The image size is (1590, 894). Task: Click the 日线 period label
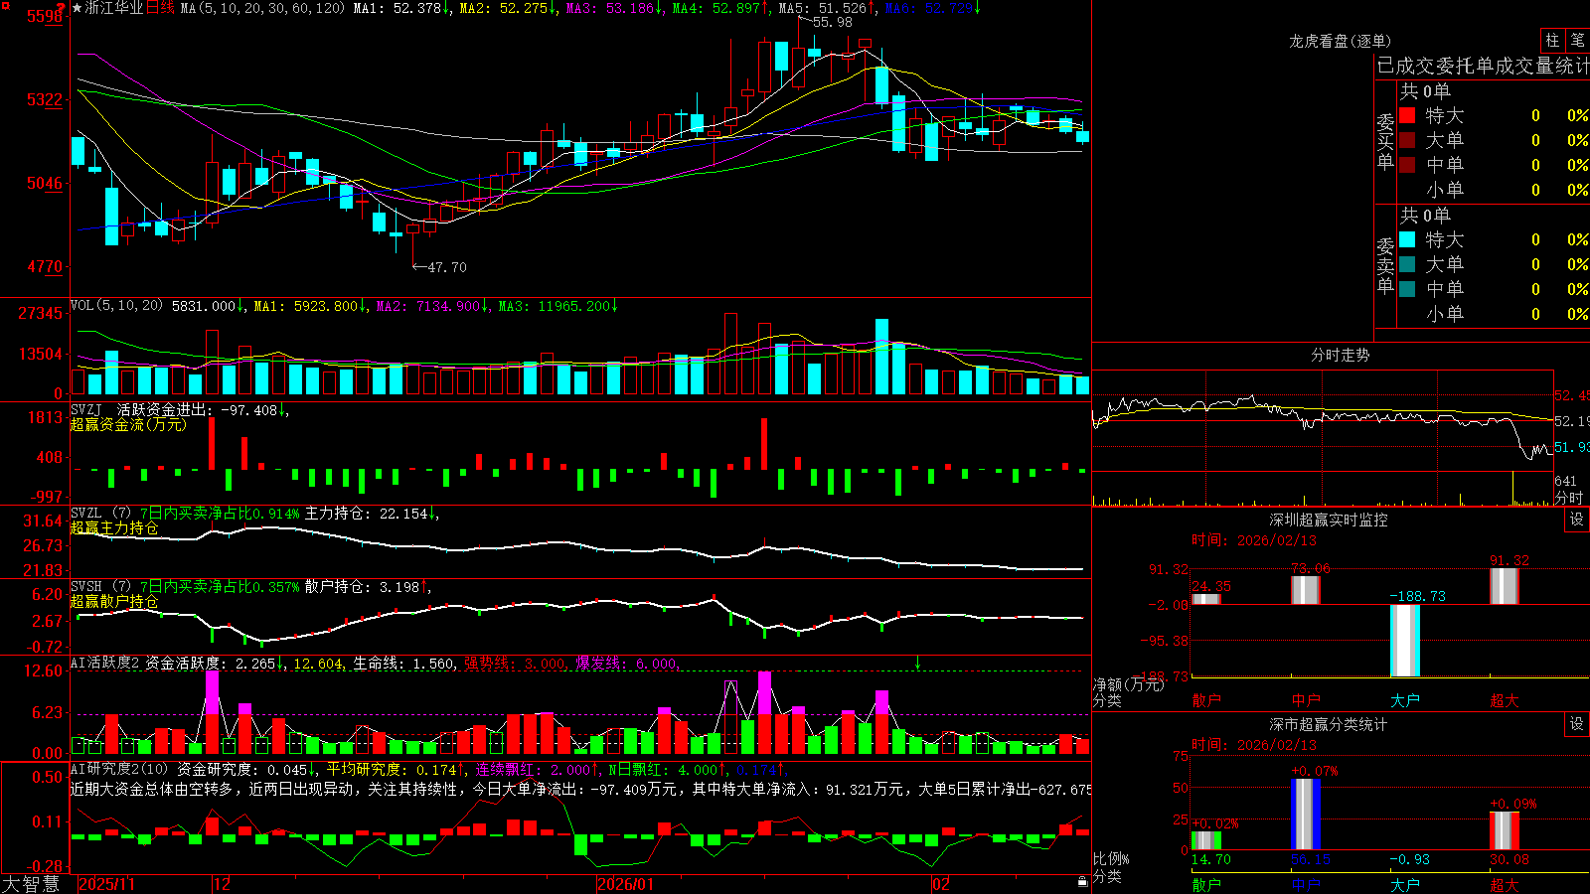coord(160,8)
